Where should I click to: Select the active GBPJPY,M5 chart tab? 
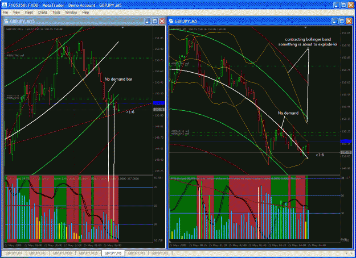[x=113, y=253]
